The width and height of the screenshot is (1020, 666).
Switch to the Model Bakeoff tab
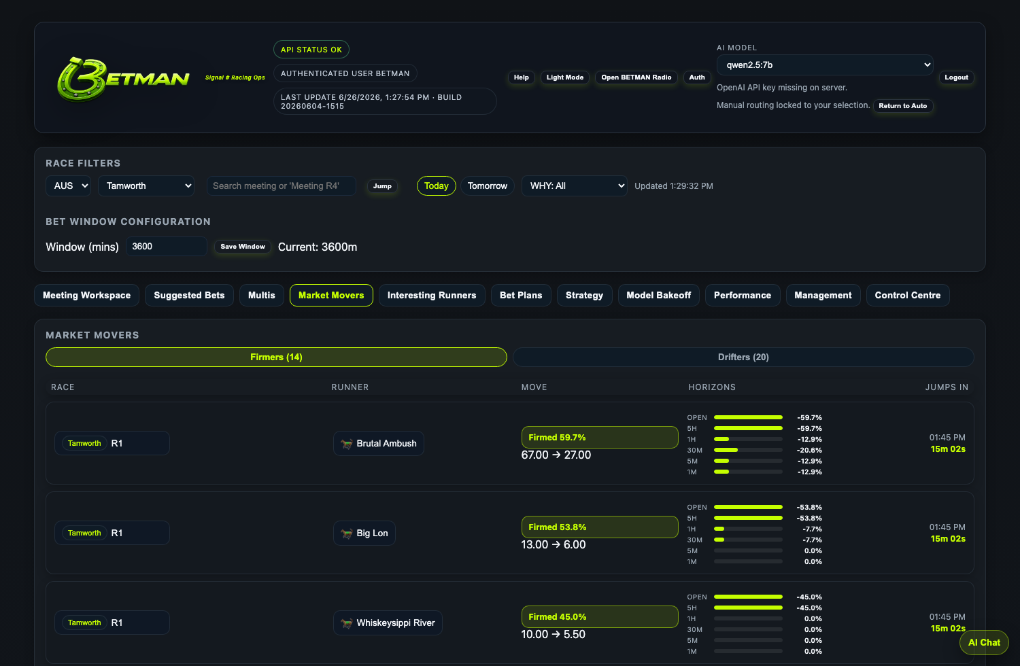658,295
